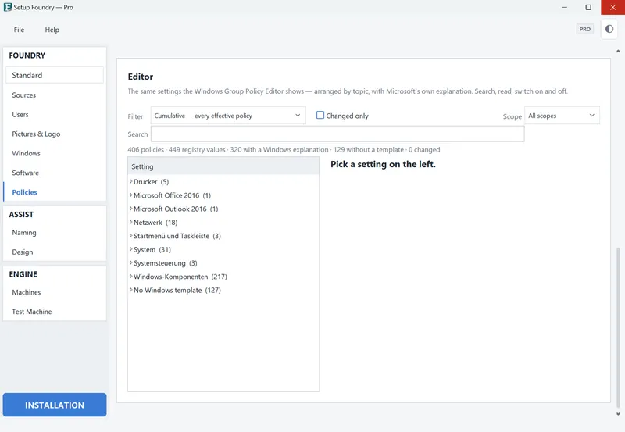Screen dimensions: 625x432
Task: Go to the Standard section
Action: click(55, 75)
